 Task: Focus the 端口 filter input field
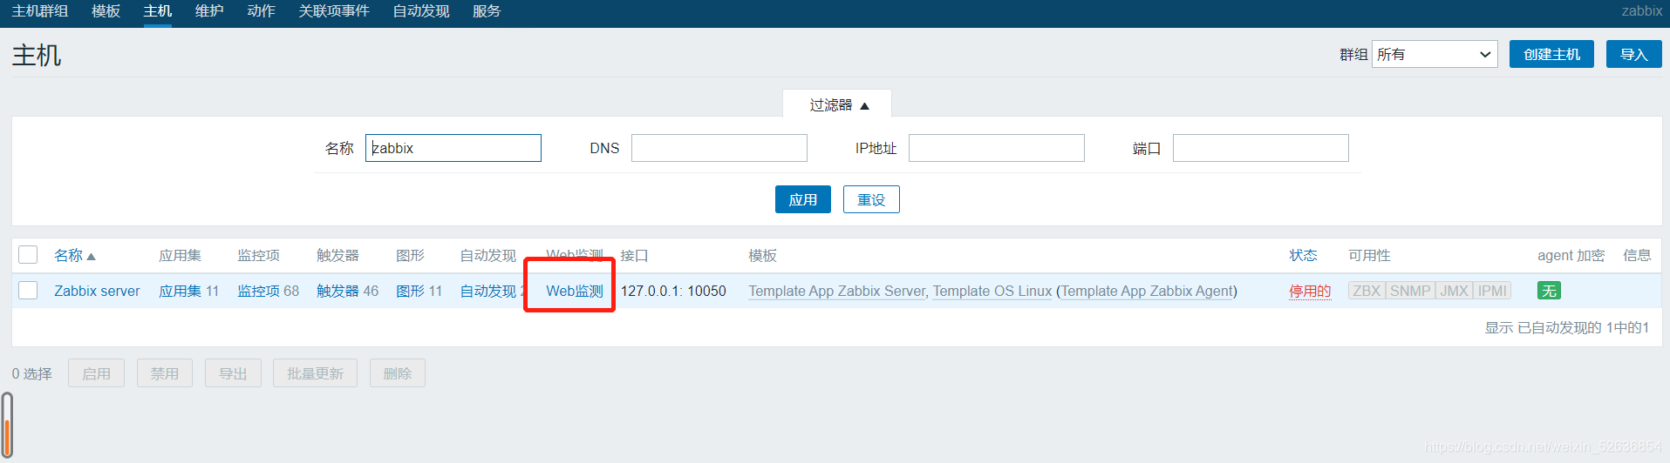[x=1261, y=148]
